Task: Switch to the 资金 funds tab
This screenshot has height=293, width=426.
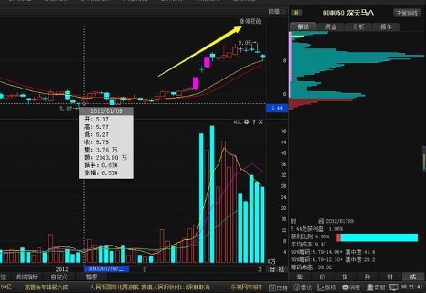Action: point(331,27)
